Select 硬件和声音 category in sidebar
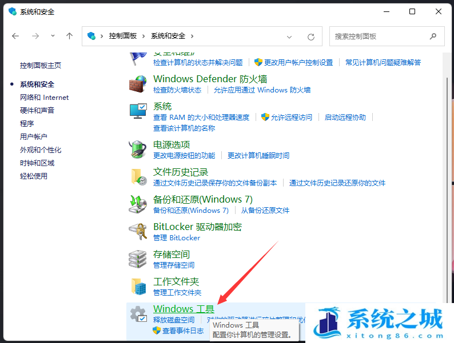Viewport: 454px width, 343px height. 37,111
